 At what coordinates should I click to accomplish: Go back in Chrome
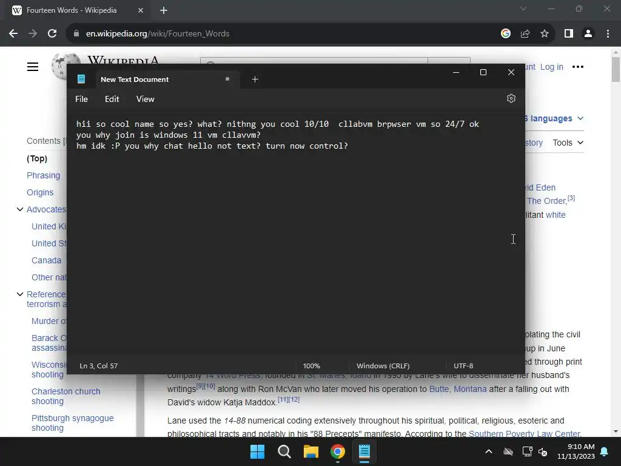coord(13,34)
